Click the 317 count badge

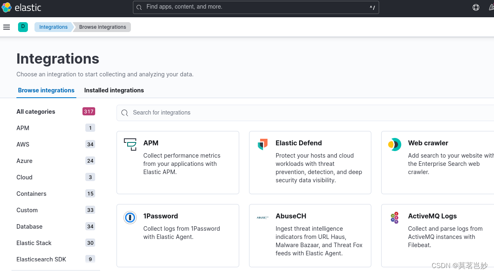click(x=89, y=111)
